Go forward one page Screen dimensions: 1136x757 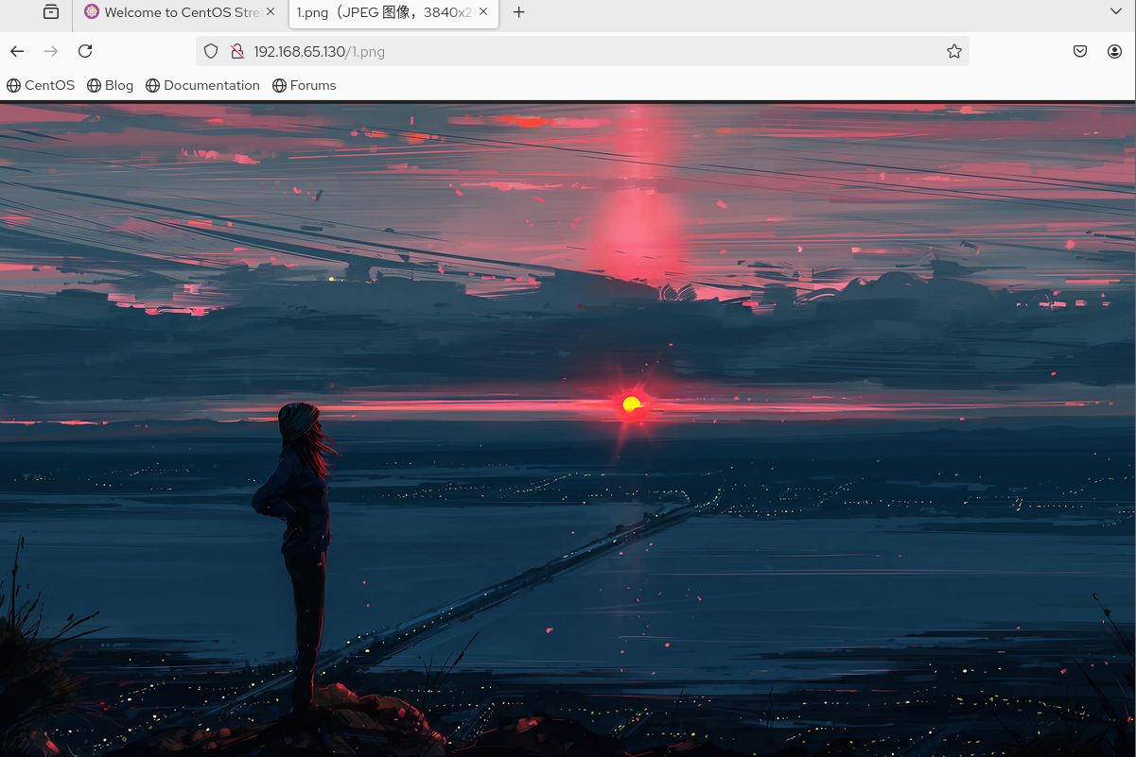pos(51,51)
